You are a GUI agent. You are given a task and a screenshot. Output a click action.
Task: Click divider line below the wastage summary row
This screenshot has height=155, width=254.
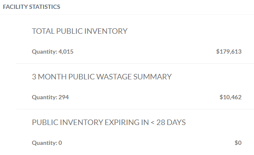[135, 109]
